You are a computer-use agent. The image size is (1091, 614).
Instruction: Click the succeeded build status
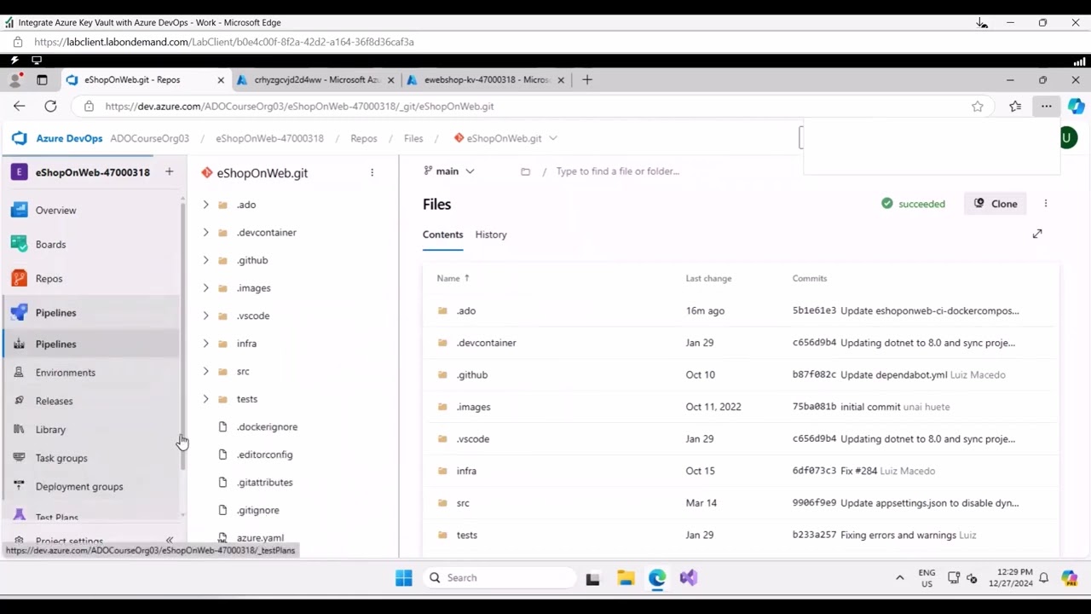coord(913,204)
